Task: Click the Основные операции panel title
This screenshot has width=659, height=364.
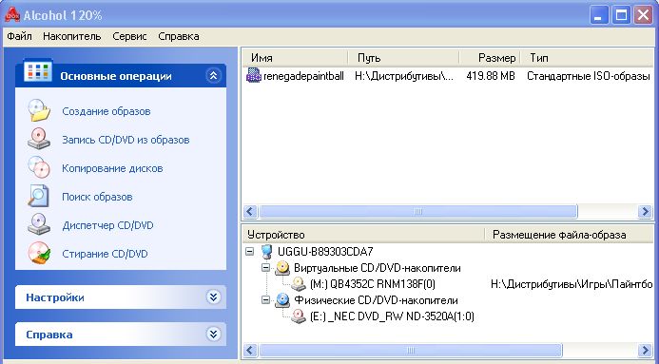Action: click(x=116, y=76)
